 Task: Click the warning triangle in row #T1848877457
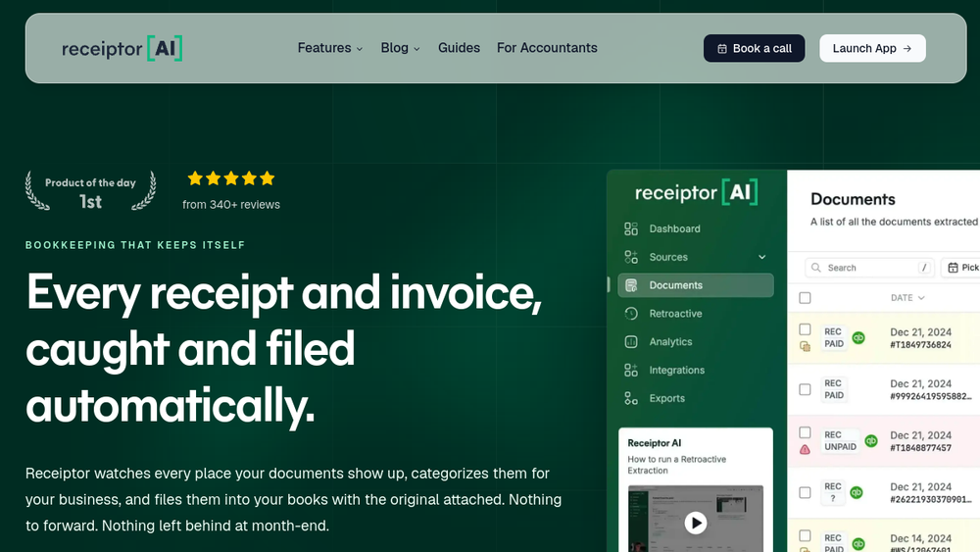coord(805,449)
